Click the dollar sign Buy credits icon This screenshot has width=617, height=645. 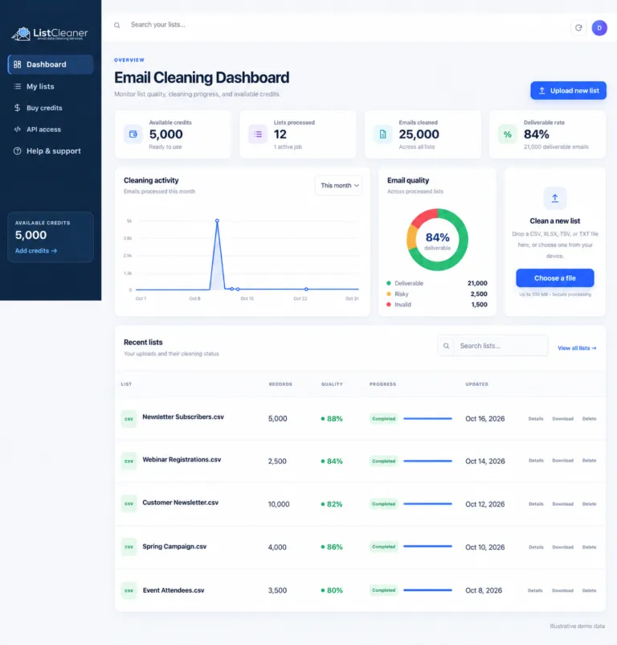[x=17, y=108]
